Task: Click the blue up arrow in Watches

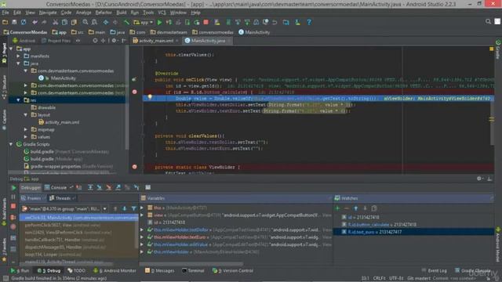Action: pyautogui.click(x=355, y=208)
